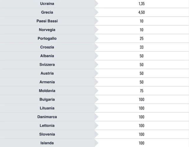Click the arrow beside Grecia label
The height and width of the screenshot is (147, 189).
(x=97, y=12)
